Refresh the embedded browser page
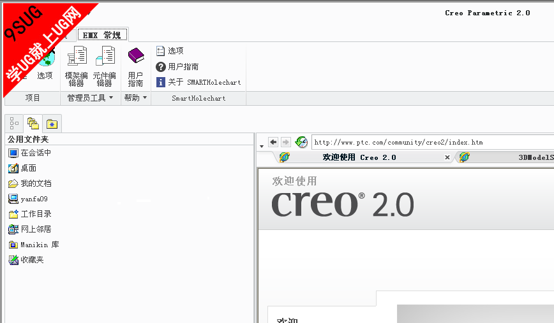This screenshot has height=323, width=554. pyautogui.click(x=301, y=142)
